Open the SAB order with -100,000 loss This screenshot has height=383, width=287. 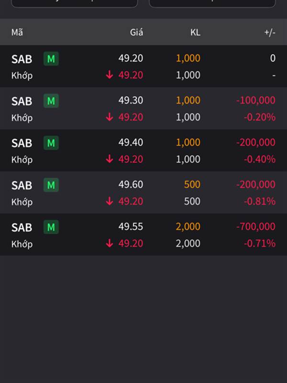click(x=143, y=108)
